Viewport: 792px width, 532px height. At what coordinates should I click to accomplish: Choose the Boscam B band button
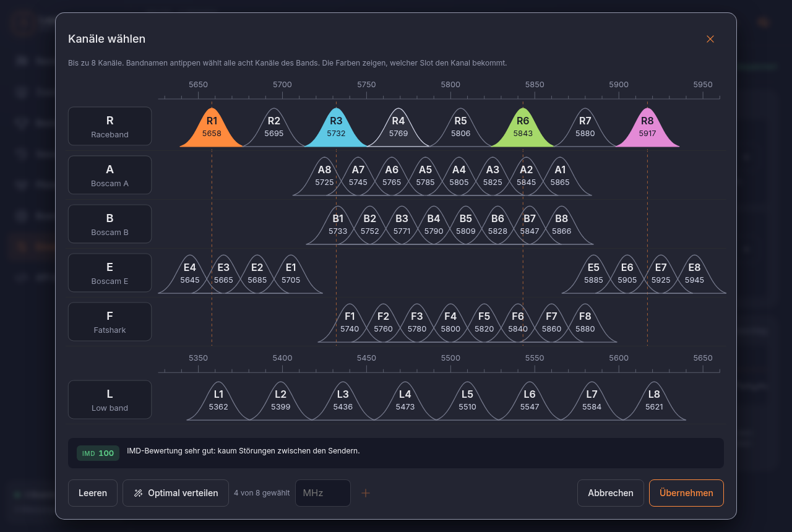click(x=110, y=224)
